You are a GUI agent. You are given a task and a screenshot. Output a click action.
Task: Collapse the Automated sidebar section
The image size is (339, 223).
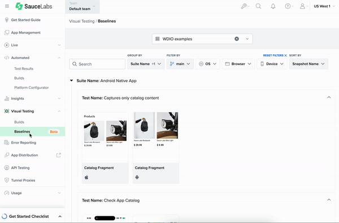point(59,58)
